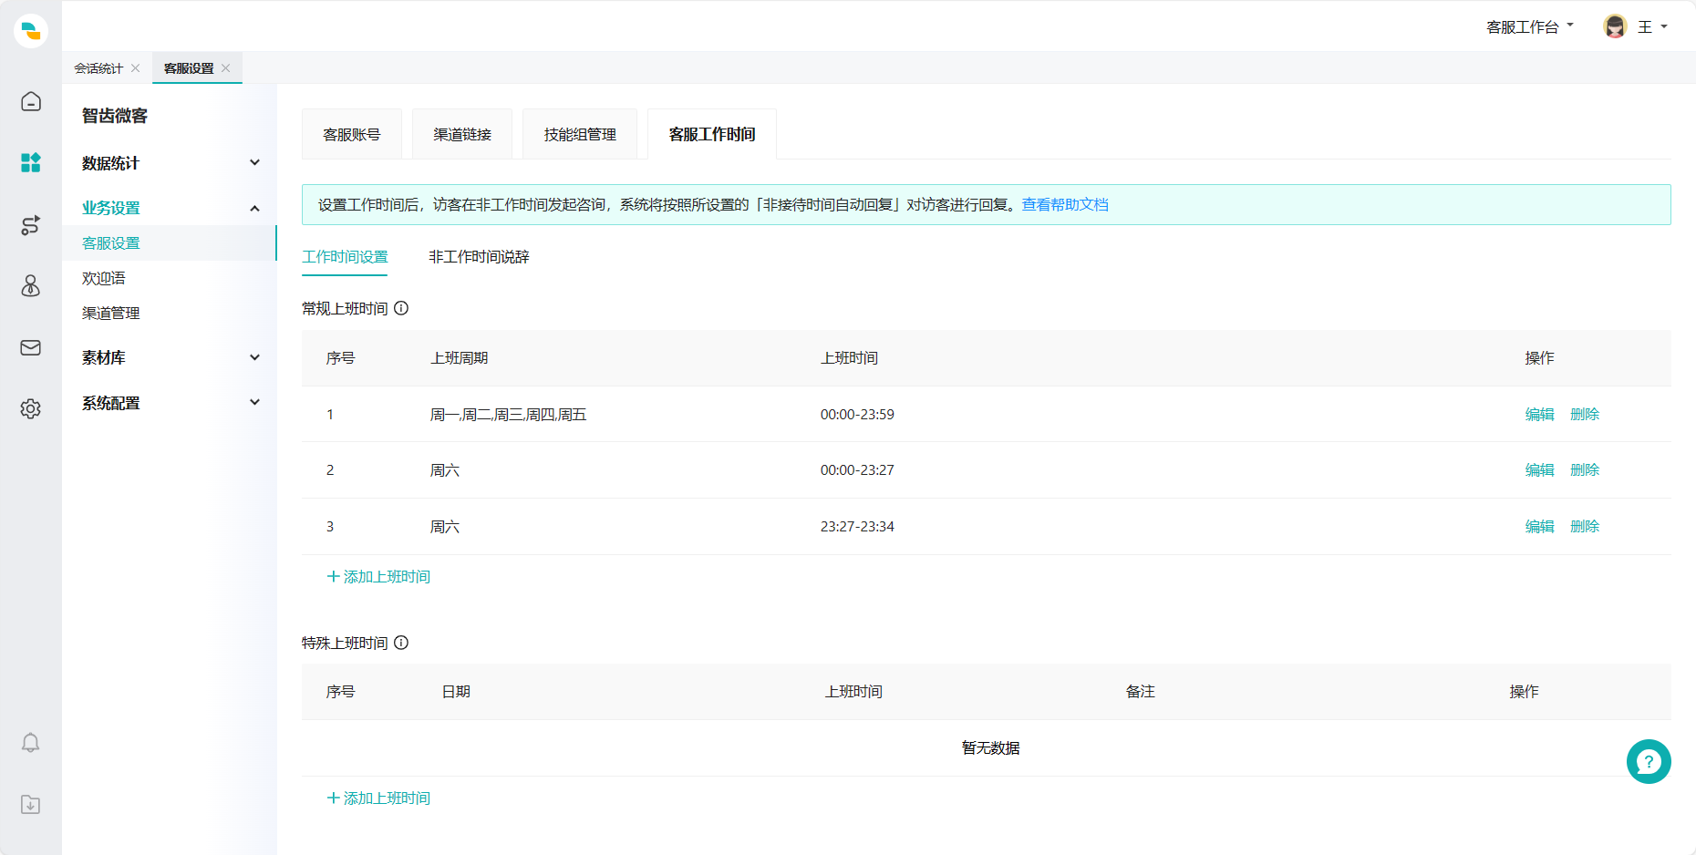Viewport: 1696px width, 855px height.
Task: Select the green dashboard grid icon
Action: coord(31,163)
